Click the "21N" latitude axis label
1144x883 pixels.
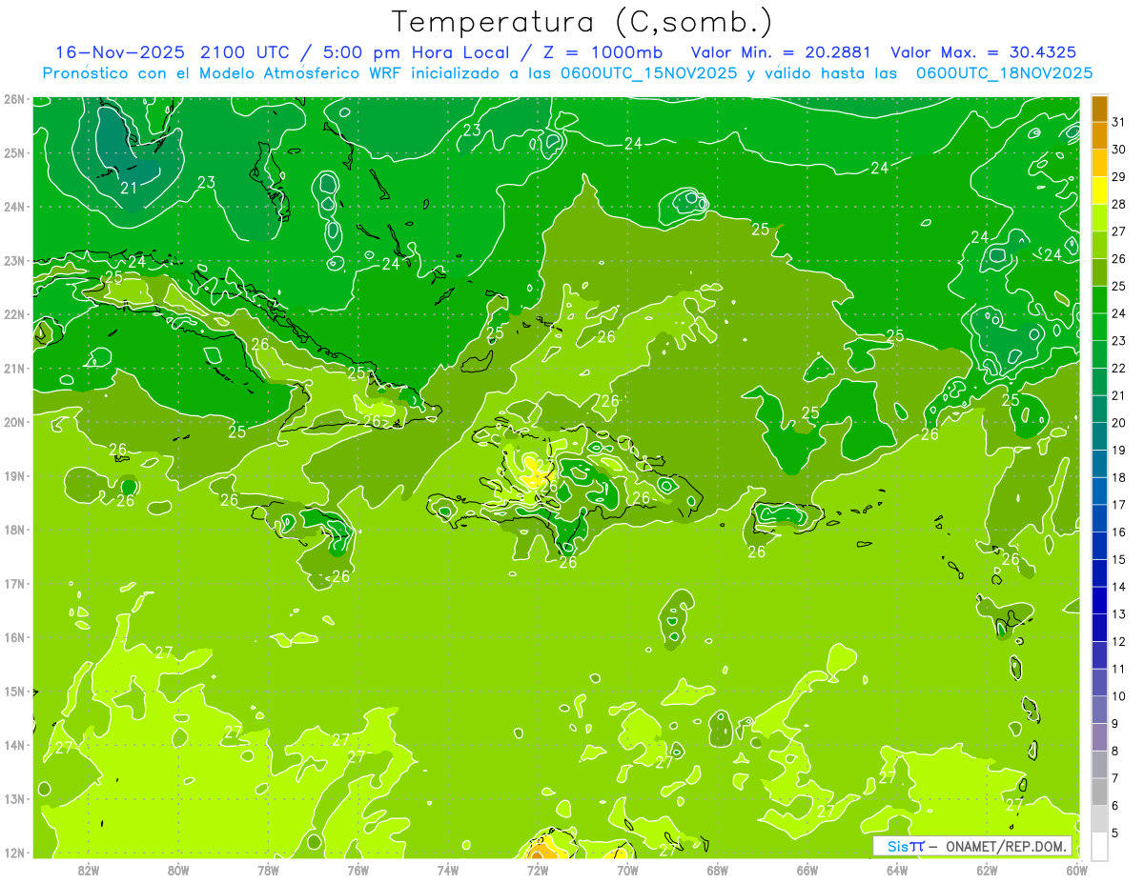[x=14, y=368]
